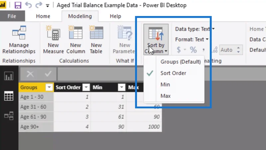This screenshot has width=266, height=150.
Task: Click the decimal places icon
Action: pos(215,50)
